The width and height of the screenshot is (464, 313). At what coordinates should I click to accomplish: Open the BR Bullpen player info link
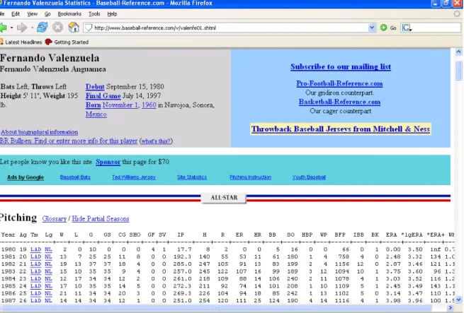(69, 141)
